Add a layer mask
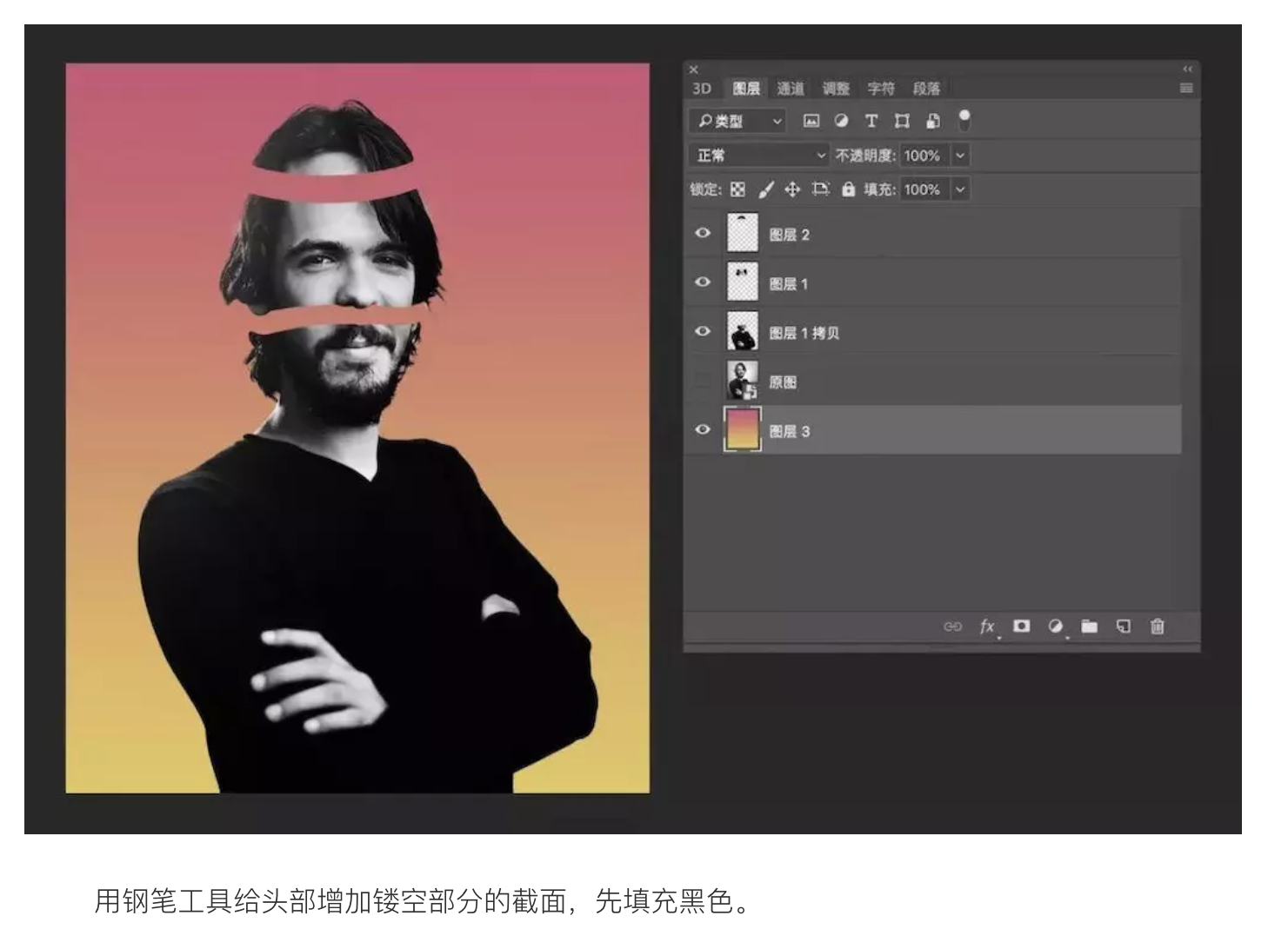The width and height of the screenshot is (1268, 949). (1022, 626)
